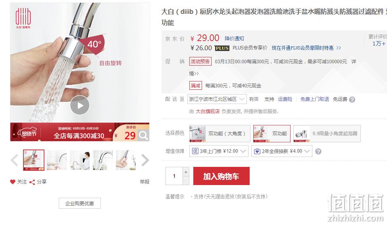
Task: Select the woman-in-kitchen thumbnail image
Action: tap(80, 160)
